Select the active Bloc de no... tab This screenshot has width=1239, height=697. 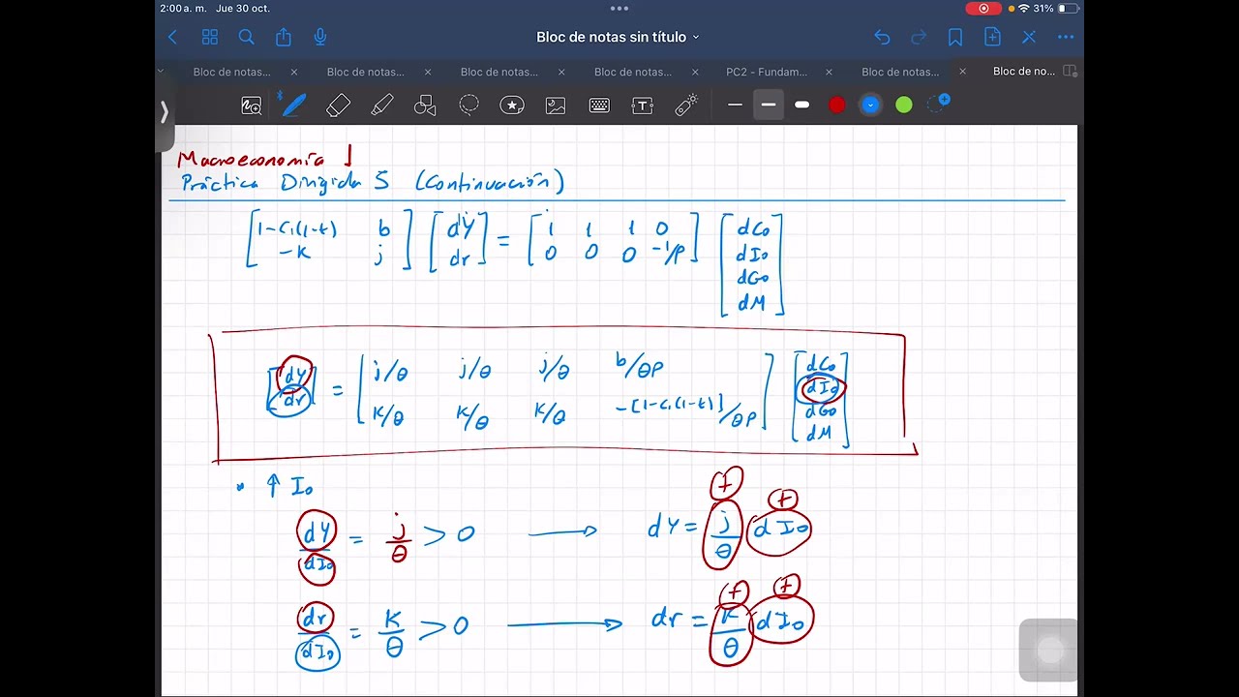(x=1024, y=72)
